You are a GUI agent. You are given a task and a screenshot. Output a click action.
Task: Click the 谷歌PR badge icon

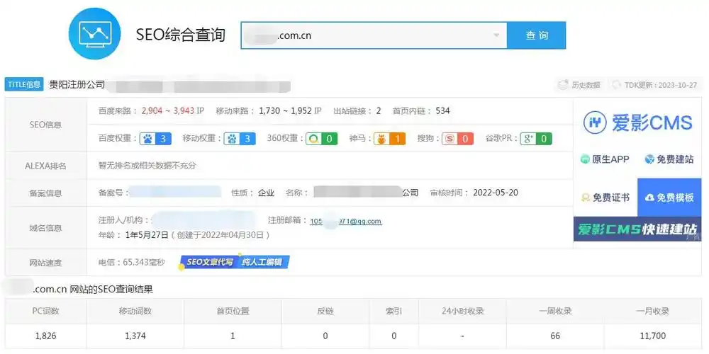point(536,139)
